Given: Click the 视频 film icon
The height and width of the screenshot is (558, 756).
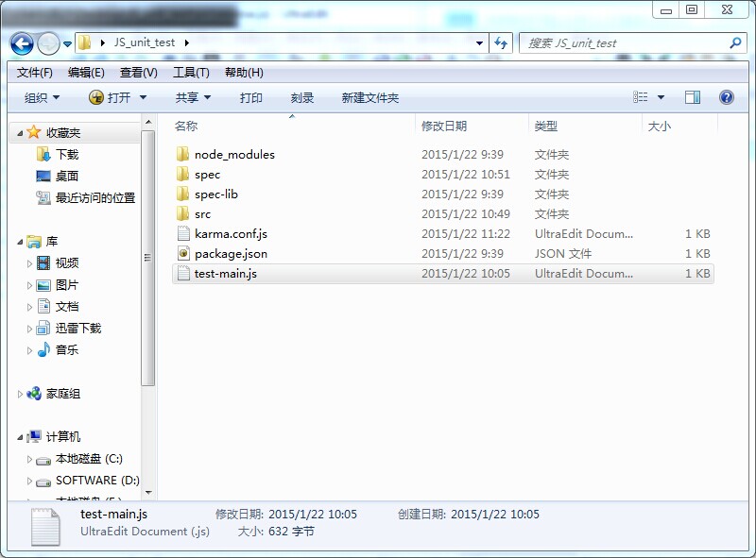Looking at the screenshot, I should click(x=43, y=263).
